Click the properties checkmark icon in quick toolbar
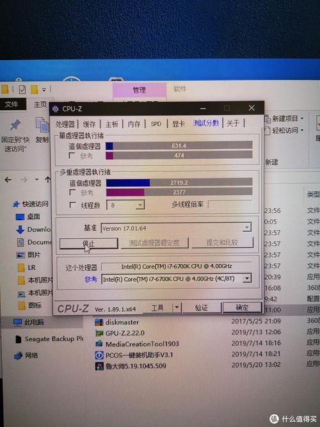Screen dimensions: 320x427 click(22, 90)
